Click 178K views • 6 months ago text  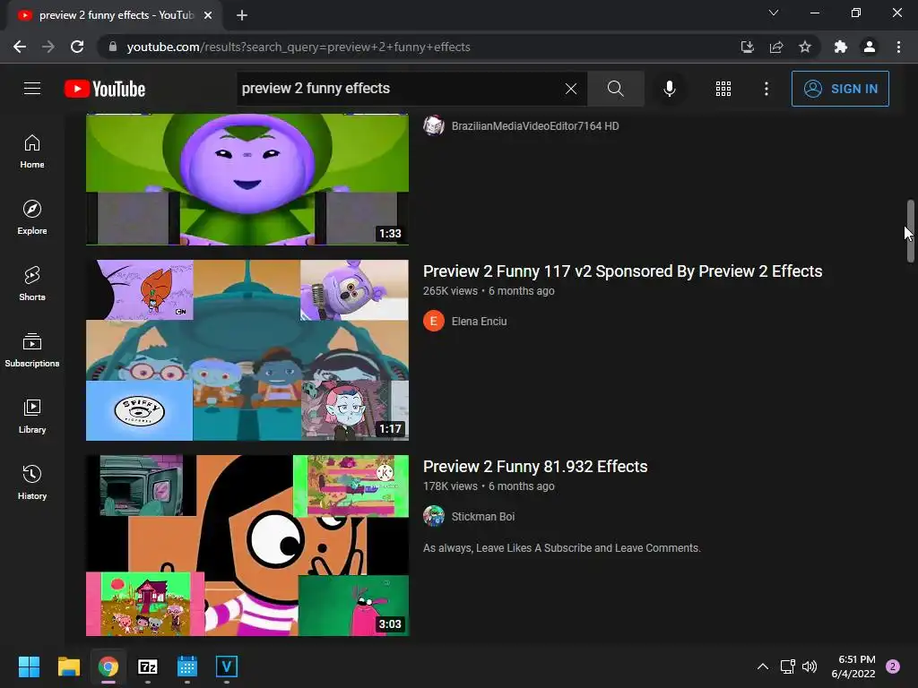(489, 486)
